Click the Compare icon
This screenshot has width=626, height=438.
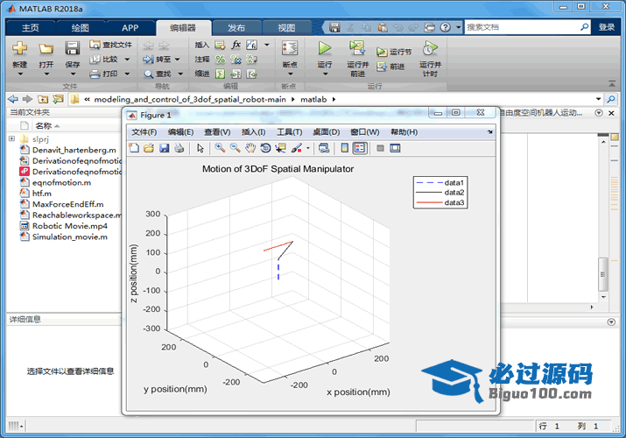pyautogui.click(x=95, y=59)
